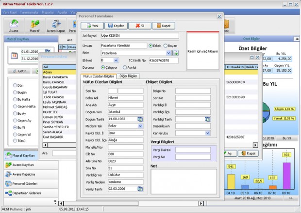This screenshot has height=213, width=301.
Task: Open the Avans Kapat toolbar icon
Action: (56, 26)
